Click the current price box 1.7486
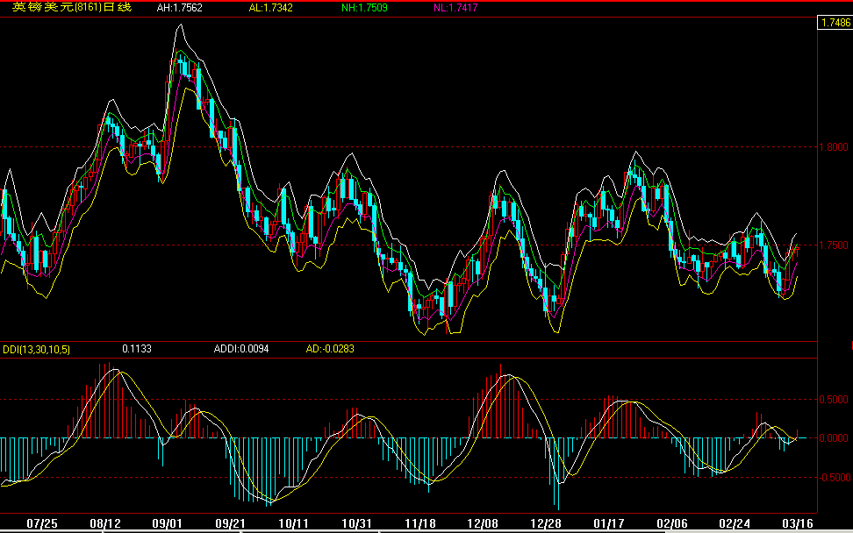The height and width of the screenshot is (533, 853). click(x=834, y=24)
